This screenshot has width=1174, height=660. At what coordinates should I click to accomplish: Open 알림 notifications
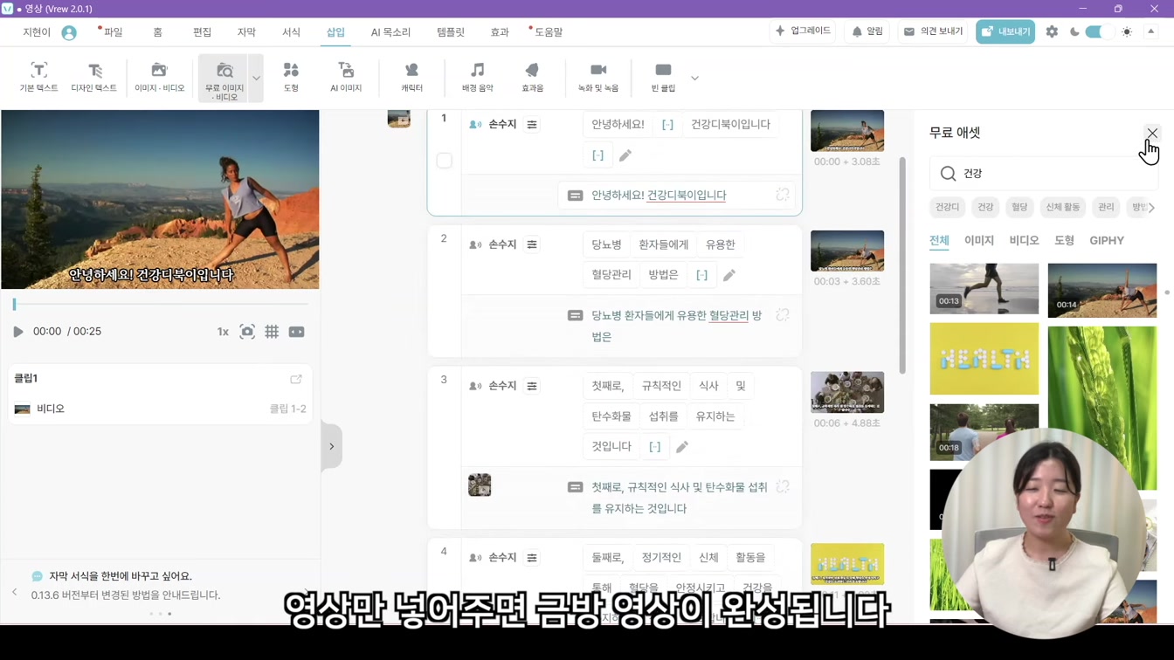click(867, 31)
